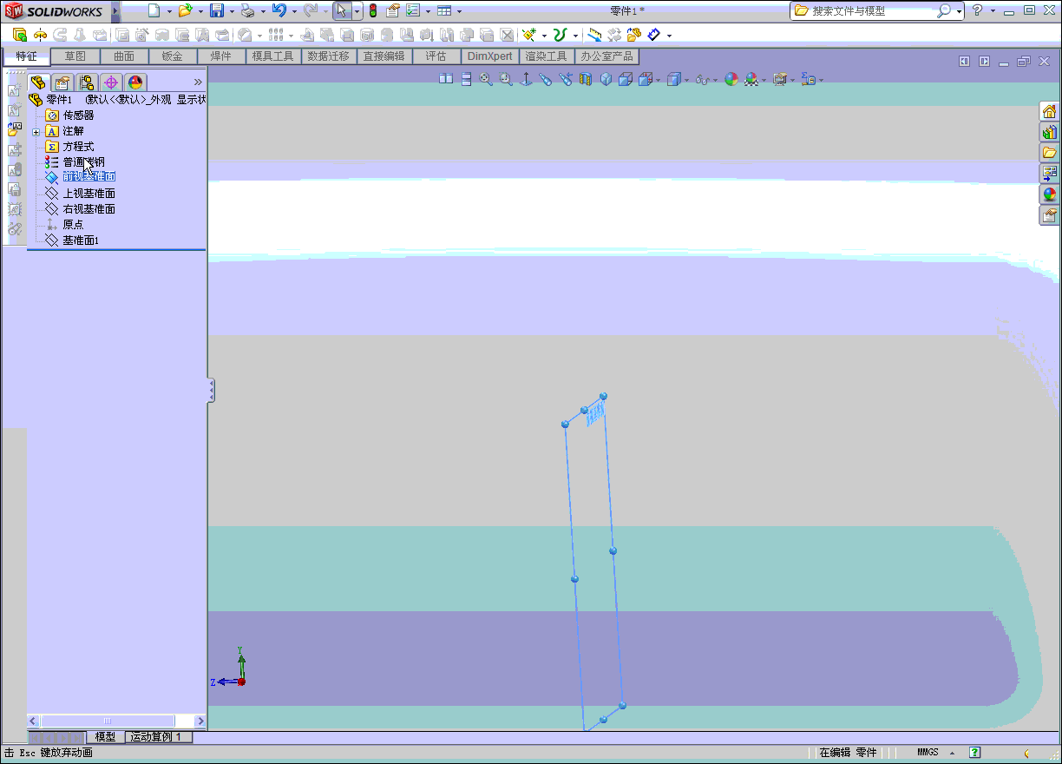The height and width of the screenshot is (764, 1062).
Task: Click the Normal To view icon
Action: pos(526,79)
